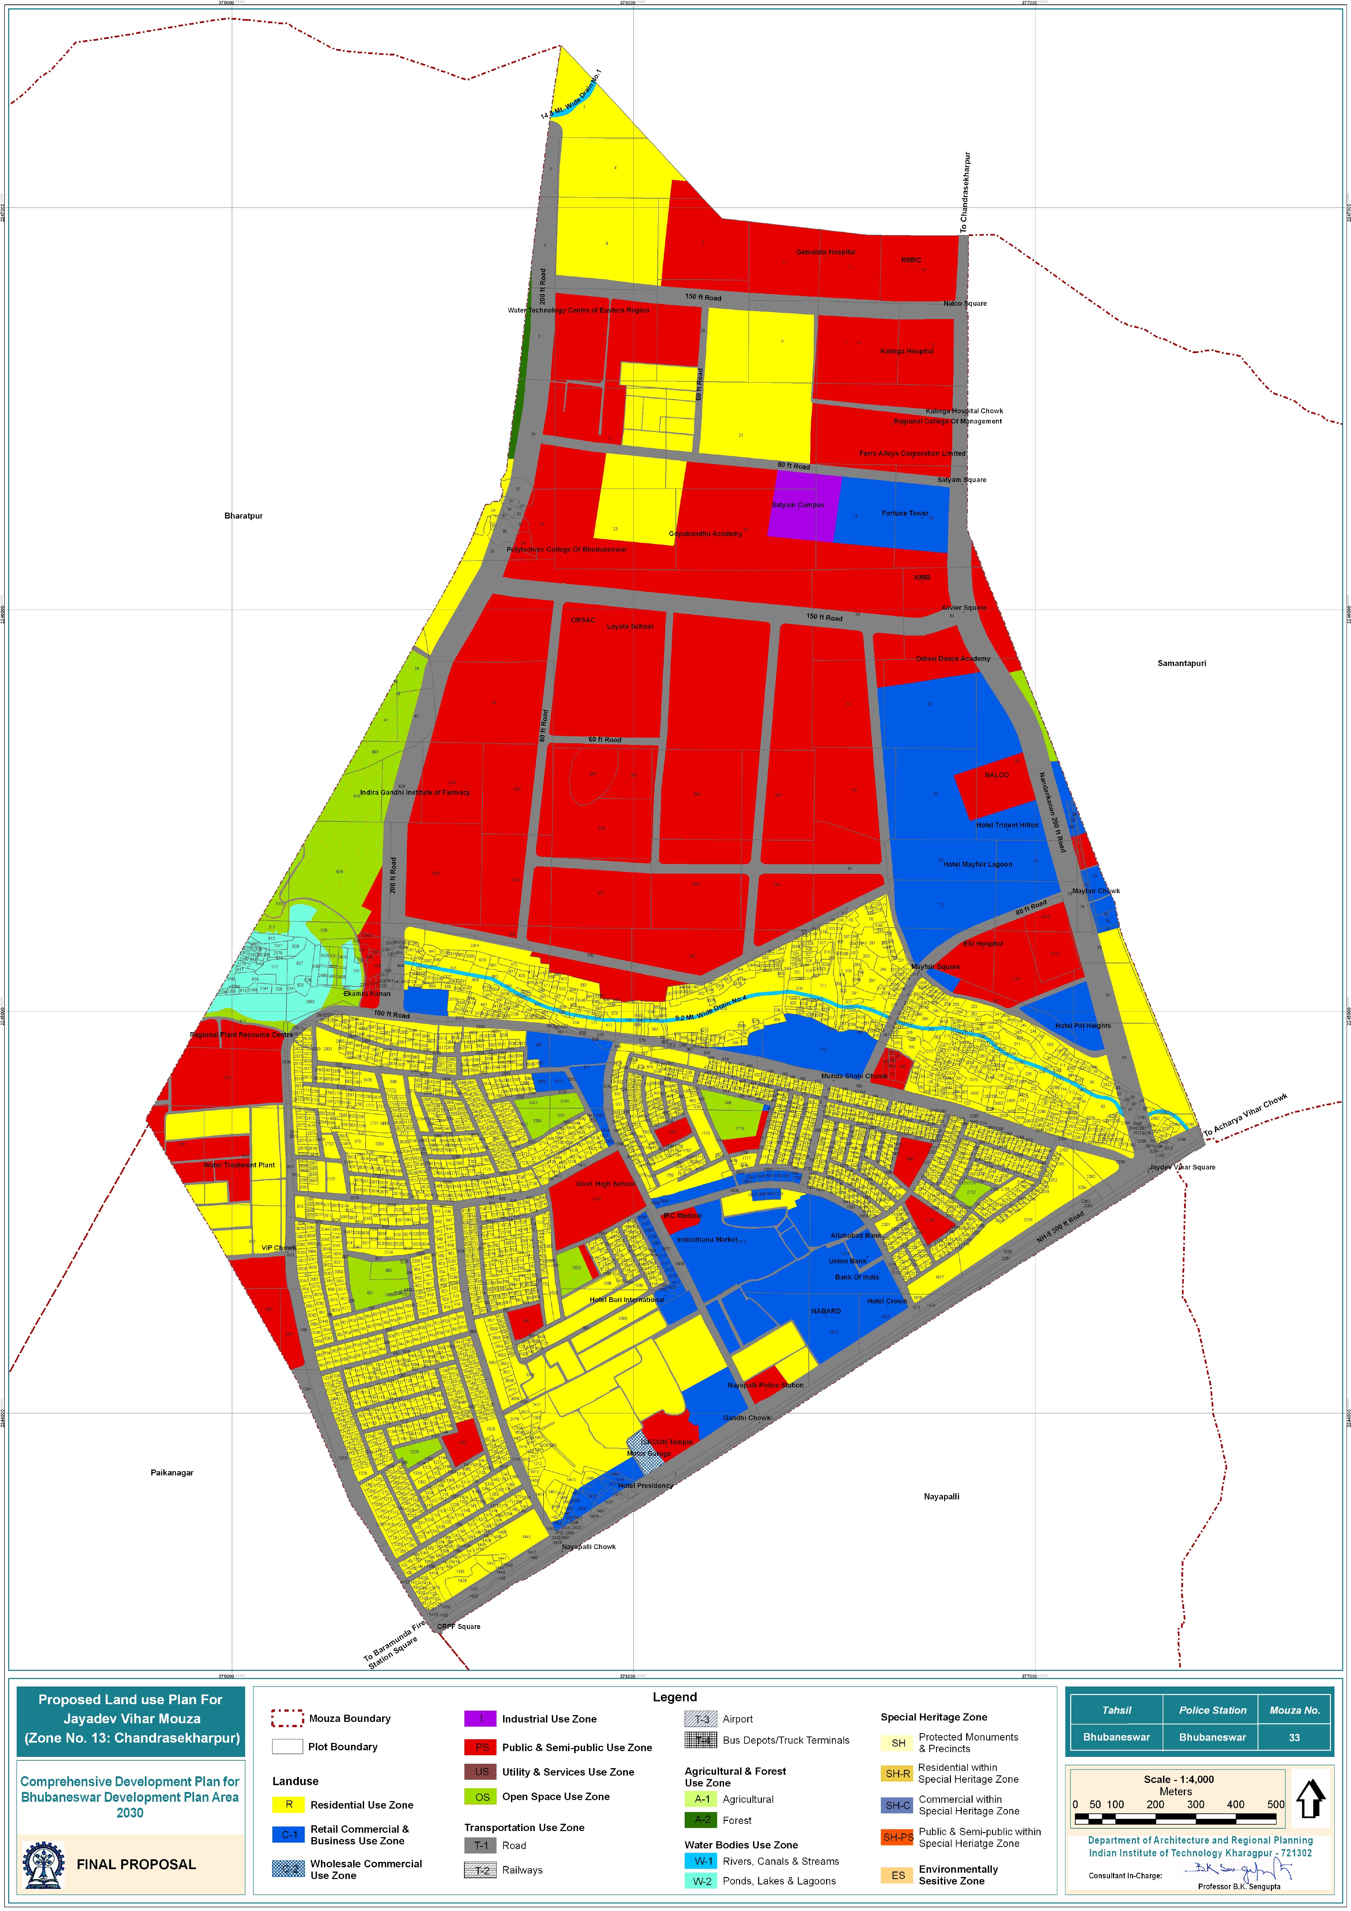Choose the brown US Utility & Services swatch
The image size is (1351, 1911).
click(481, 1772)
